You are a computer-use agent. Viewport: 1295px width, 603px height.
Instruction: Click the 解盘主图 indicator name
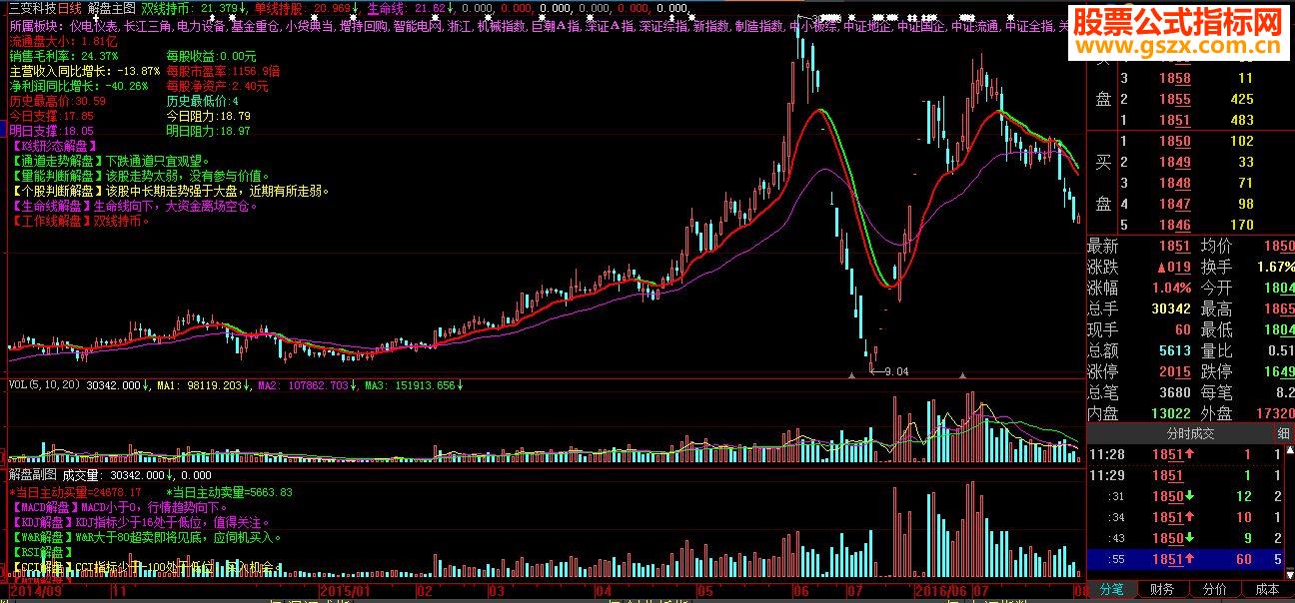[111, 7]
